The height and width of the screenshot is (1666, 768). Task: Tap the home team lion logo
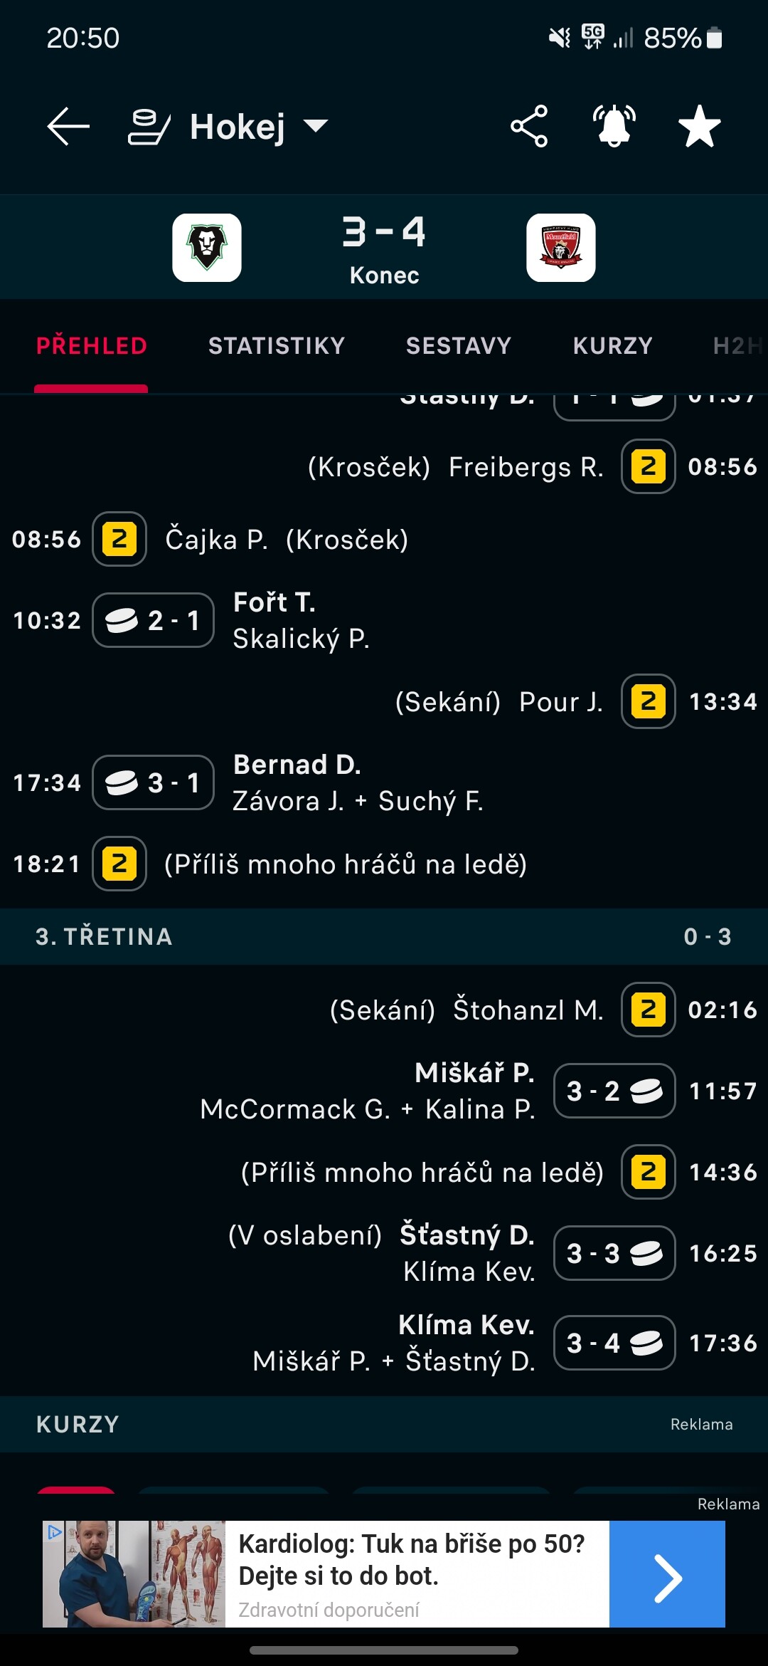(207, 248)
